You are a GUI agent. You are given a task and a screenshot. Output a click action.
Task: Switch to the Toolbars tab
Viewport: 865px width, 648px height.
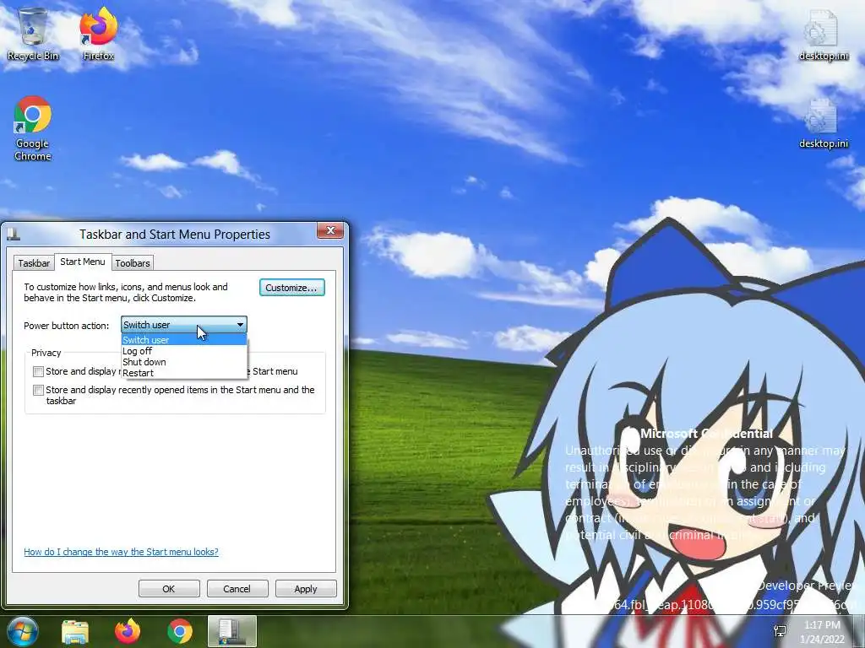pyautogui.click(x=133, y=263)
